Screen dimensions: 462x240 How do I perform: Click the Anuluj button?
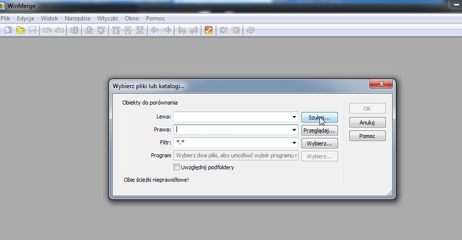pos(367,122)
